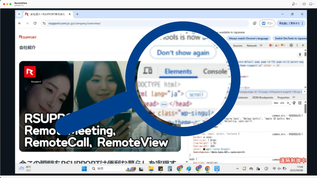Open the Properties tab
The image size is (317, 178).
pos(283,98)
